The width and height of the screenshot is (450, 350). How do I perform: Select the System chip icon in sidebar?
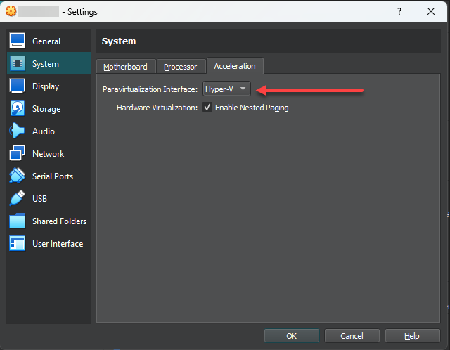point(18,64)
